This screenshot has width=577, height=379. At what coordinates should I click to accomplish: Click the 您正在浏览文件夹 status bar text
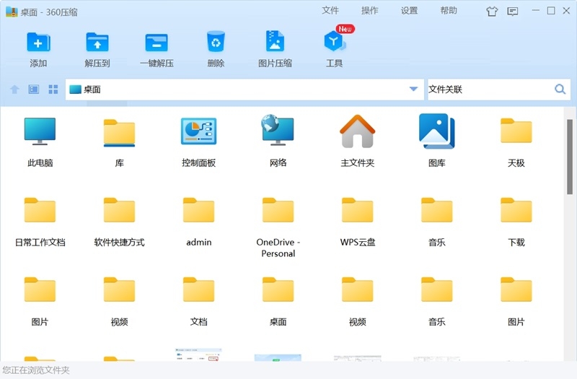click(x=35, y=370)
